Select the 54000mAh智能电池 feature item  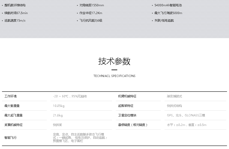coord(168,5)
